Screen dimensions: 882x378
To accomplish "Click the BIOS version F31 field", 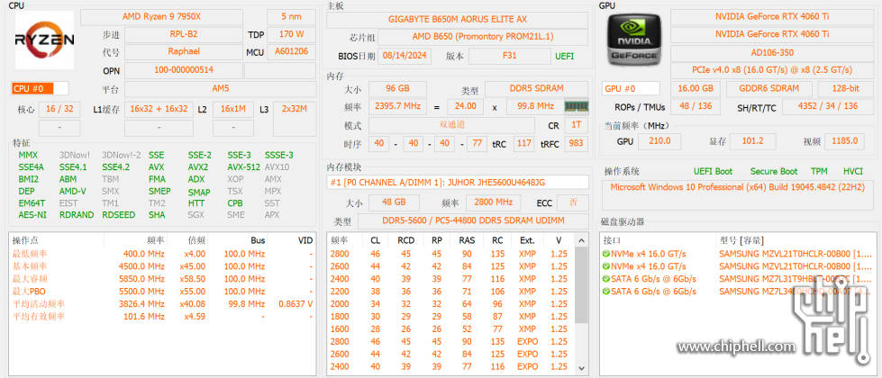I will (510, 56).
